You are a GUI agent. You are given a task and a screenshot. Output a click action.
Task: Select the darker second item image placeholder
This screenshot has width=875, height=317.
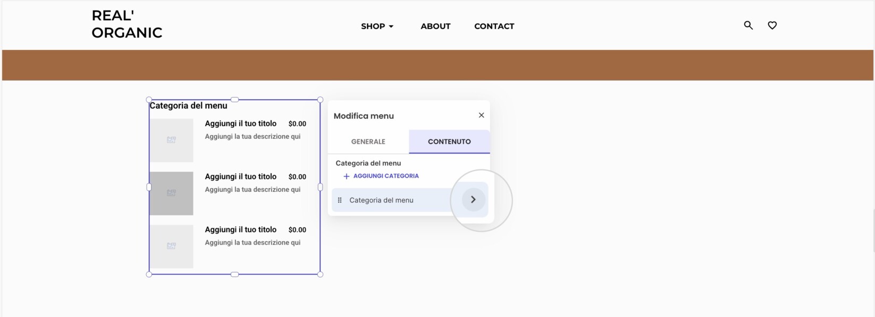pos(171,193)
